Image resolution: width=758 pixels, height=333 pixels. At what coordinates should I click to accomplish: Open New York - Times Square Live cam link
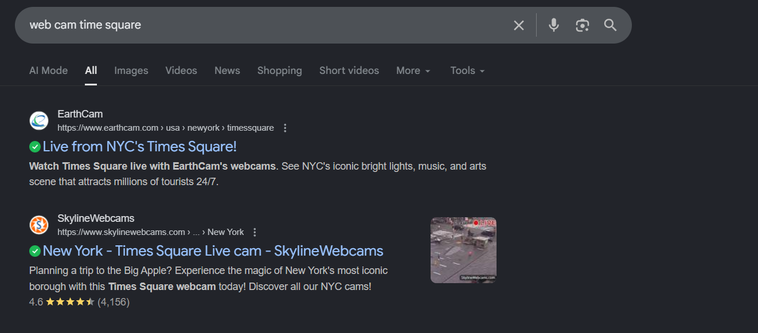(213, 251)
